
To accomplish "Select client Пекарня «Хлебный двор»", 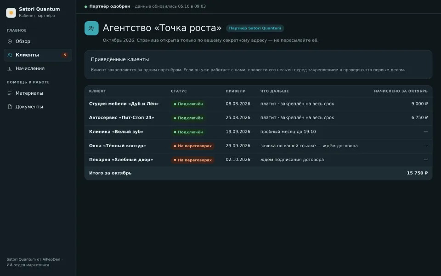I will coord(121,160).
